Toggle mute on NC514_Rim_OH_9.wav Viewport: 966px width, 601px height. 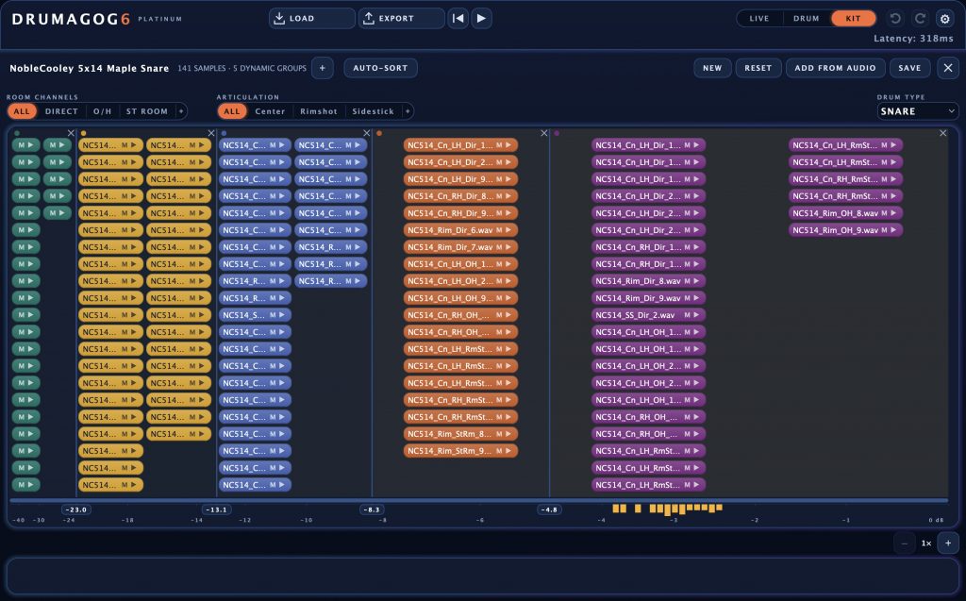click(884, 230)
